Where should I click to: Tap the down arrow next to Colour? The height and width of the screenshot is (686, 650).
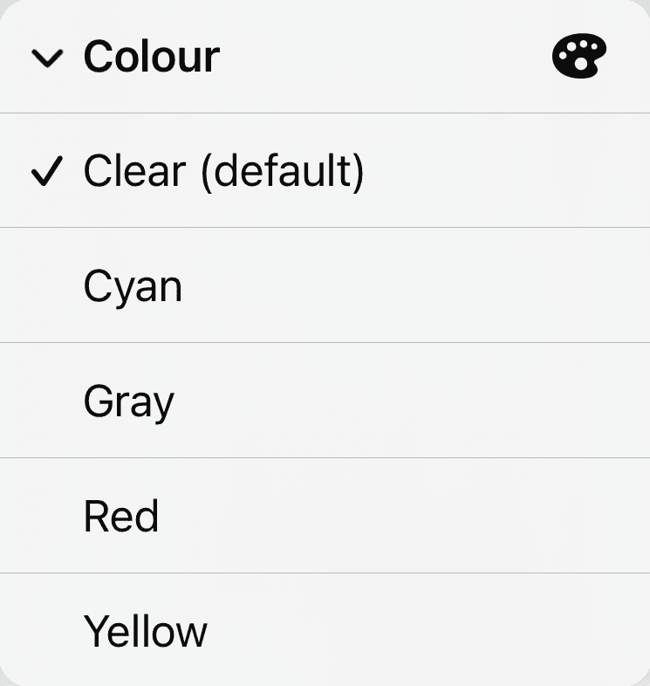click(46, 59)
